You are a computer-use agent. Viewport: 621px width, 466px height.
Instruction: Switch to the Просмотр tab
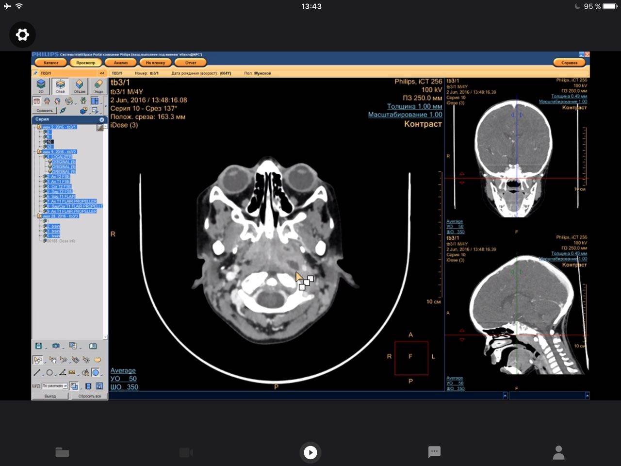point(86,63)
